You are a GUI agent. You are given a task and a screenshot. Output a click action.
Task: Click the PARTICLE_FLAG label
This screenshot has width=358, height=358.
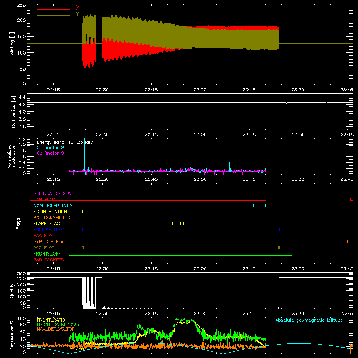[x=50, y=241]
